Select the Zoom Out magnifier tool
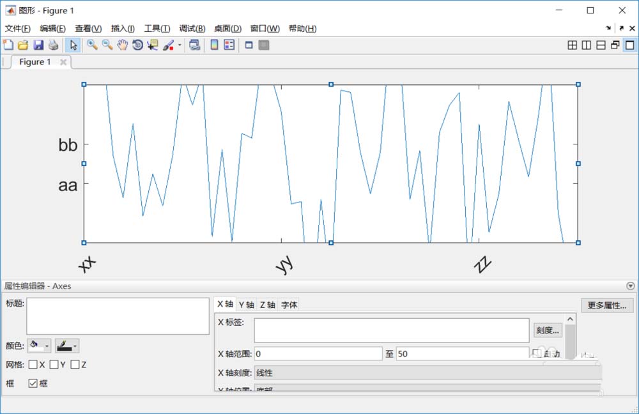This screenshot has height=414, width=639. (x=107, y=45)
